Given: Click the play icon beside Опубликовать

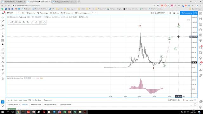Looking at the screenshot, I should click(195, 13).
